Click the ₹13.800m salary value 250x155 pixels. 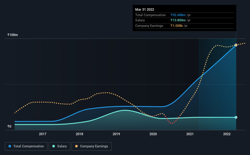(178, 20)
